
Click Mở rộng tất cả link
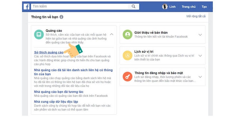[196, 16]
